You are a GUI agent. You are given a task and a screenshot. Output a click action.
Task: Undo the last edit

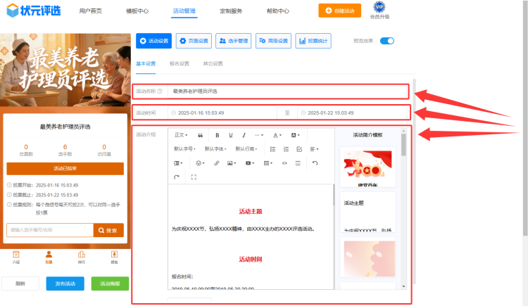click(315, 163)
